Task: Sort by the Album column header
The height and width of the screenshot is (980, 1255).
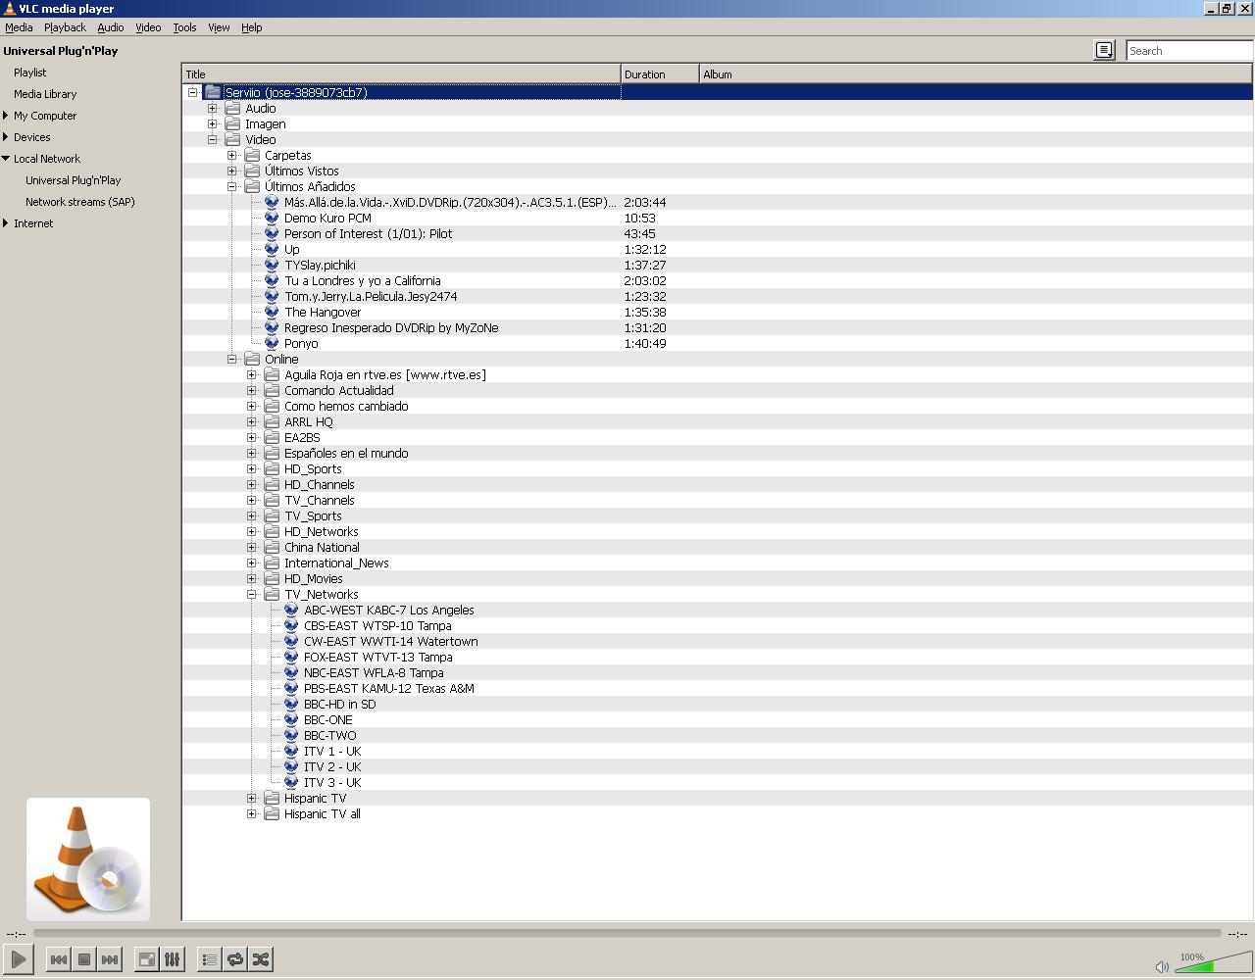Action: (976, 74)
